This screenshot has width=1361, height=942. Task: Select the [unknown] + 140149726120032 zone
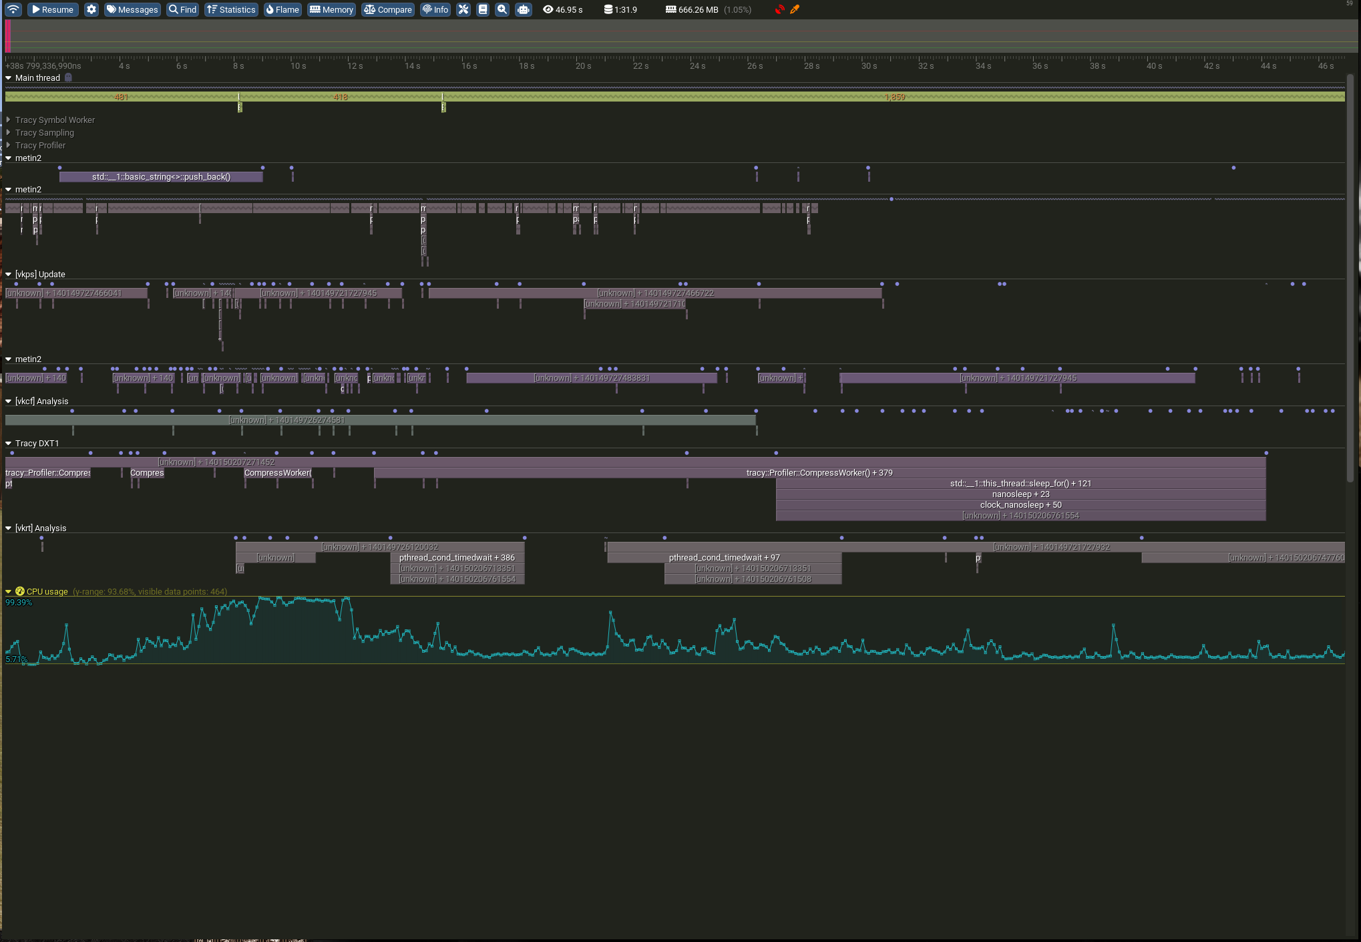pyautogui.click(x=380, y=547)
